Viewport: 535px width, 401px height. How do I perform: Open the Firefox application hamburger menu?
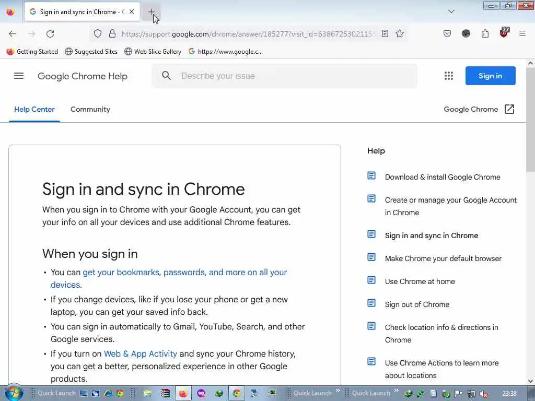[x=522, y=33]
